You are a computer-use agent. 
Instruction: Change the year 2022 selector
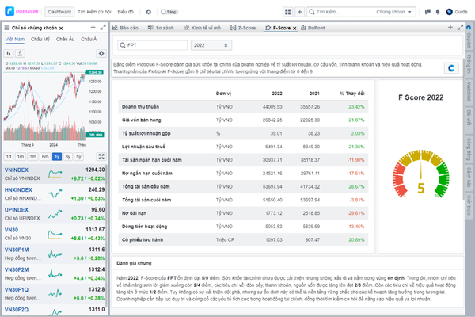click(211, 45)
